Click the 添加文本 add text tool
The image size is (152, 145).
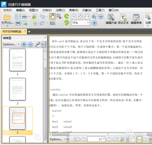(123, 19)
